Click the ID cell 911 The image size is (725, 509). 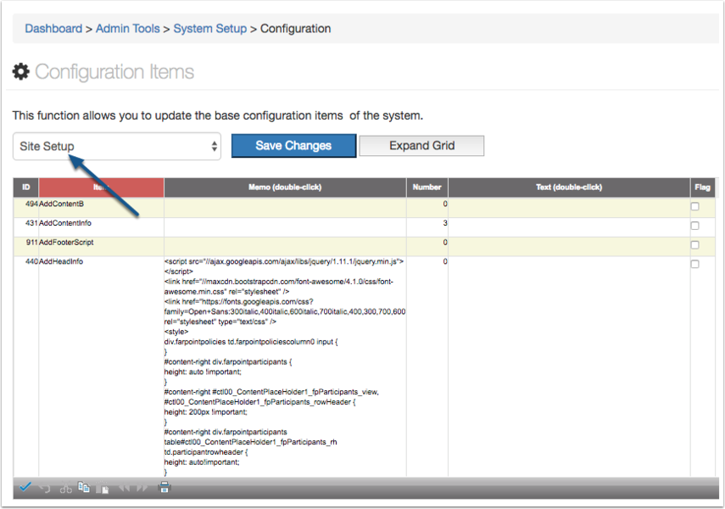26,246
